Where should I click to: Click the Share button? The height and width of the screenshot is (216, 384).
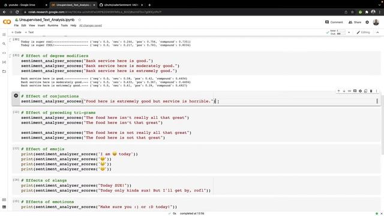[x=355, y=22]
